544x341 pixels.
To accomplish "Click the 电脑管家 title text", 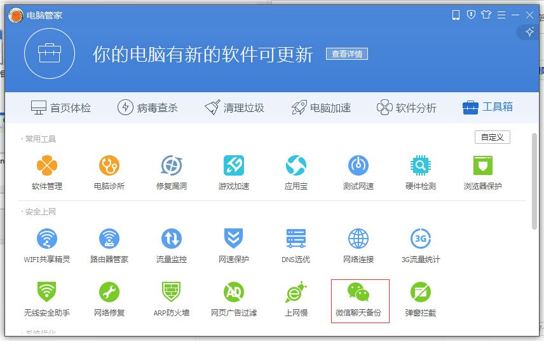I will (44, 15).
